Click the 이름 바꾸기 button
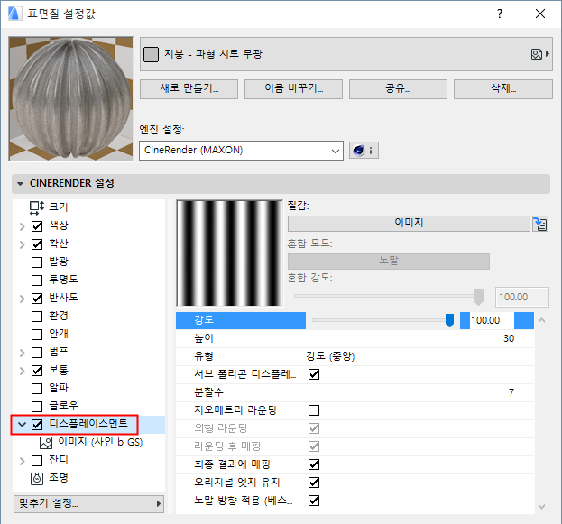Image resolution: width=562 pixels, height=524 pixels. click(x=293, y=89)
